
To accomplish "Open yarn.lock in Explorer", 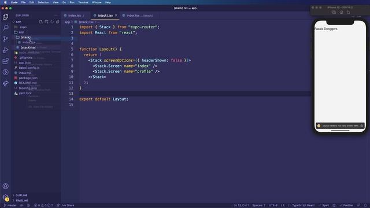I will click(x=25, y=93).
